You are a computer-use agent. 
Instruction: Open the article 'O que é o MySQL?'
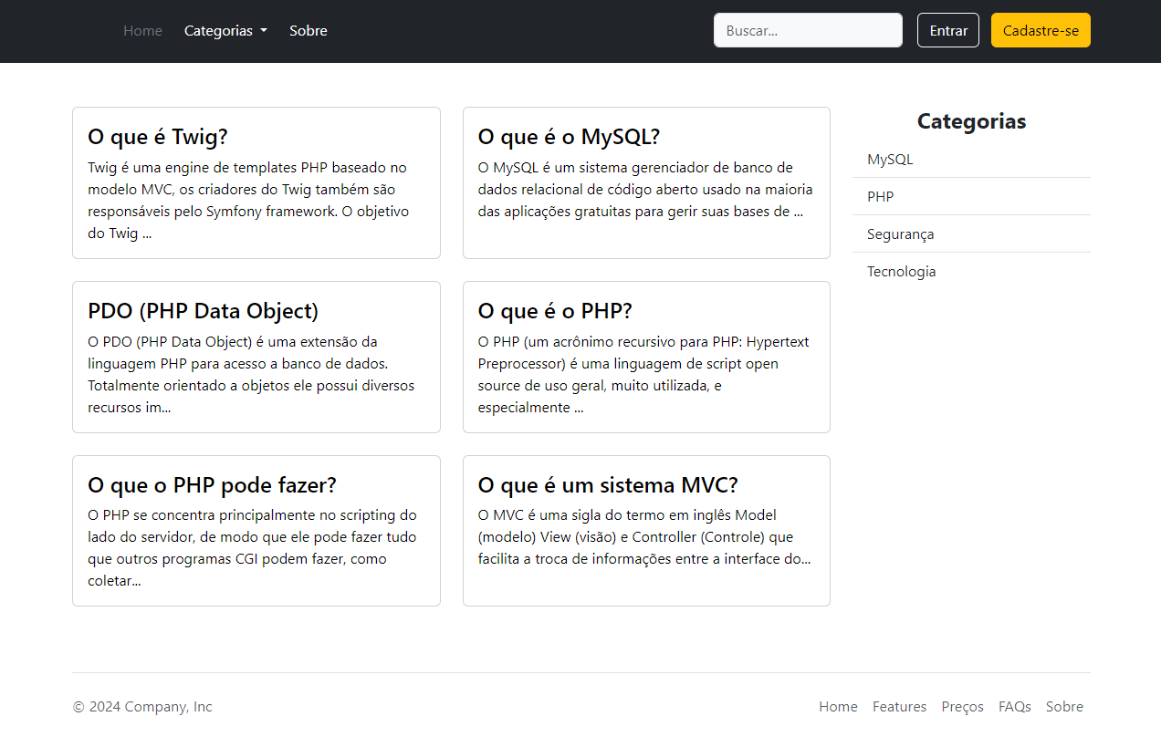tap(568, 136)
